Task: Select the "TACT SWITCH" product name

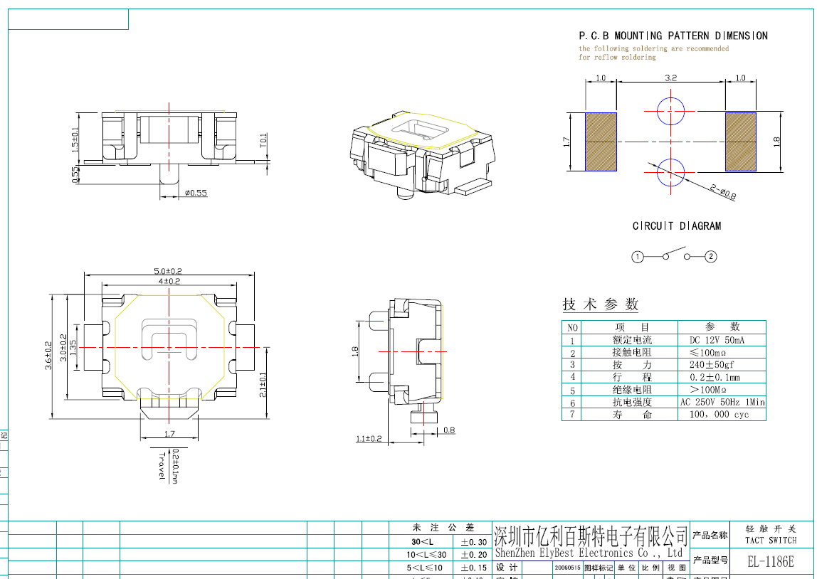Action: (x=771, y=541)
